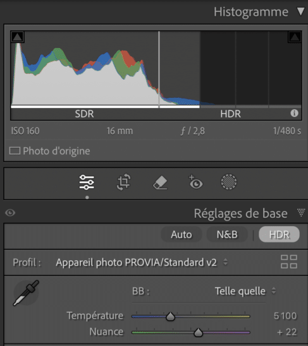Collapse the Réglages de base panel

click(301, 213)
